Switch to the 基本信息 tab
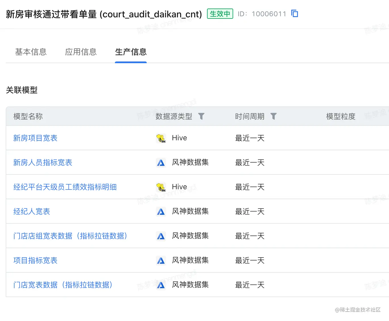This screenshot has height=321, width=389. pyautogui.click(x=31, y=52)
